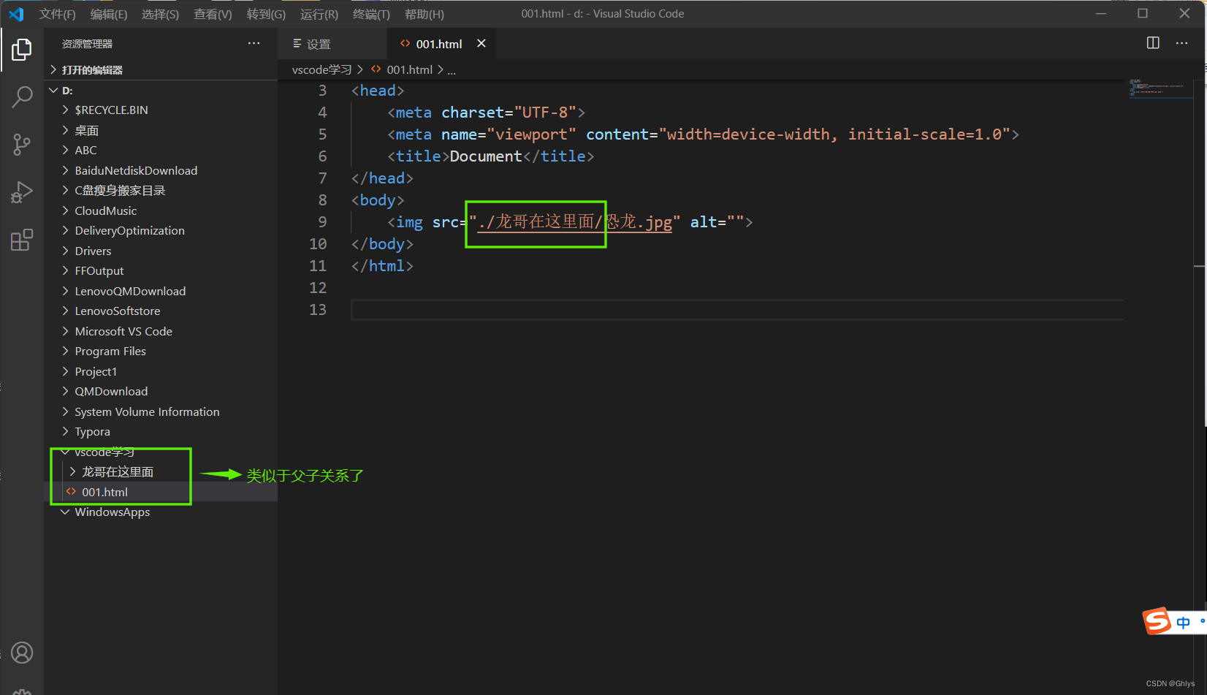The image size is (1207, 695).
Task: Collapse the D: root folder
Action: [x=161, y=90]
